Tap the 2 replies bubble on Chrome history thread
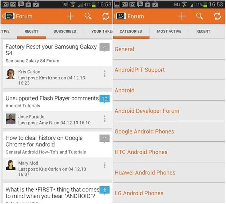226x204 pixels. point(104,139)
